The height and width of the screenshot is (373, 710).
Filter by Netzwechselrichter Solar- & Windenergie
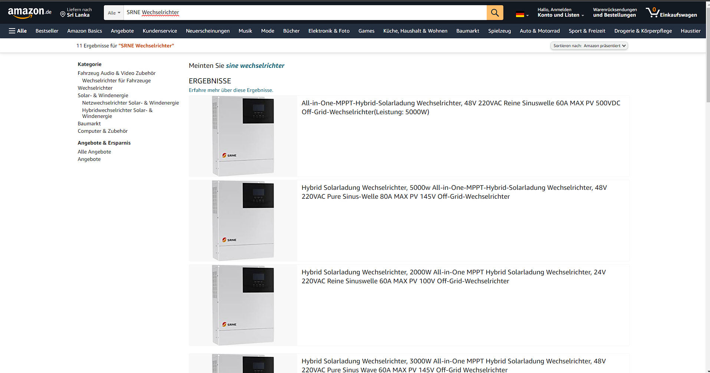[131, 103]
